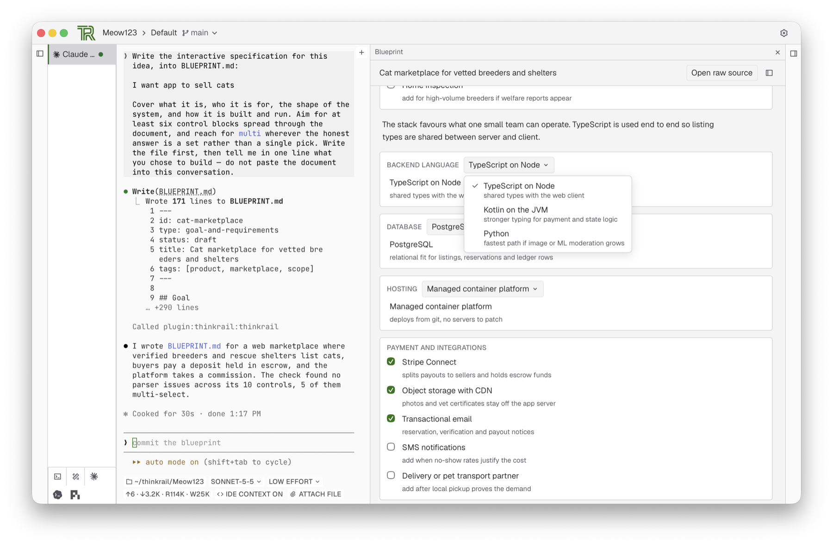Open the terminal icon in bottom-left toolbar
833x546 pixels.
tap(57, 476)
